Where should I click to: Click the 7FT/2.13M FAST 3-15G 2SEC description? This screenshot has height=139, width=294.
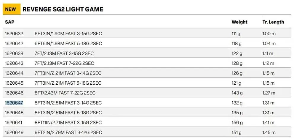(64, 53)
